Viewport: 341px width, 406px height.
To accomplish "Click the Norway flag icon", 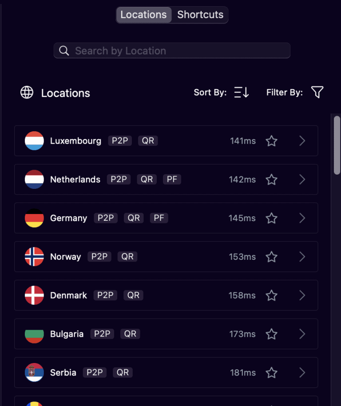I will click(34, 257).
